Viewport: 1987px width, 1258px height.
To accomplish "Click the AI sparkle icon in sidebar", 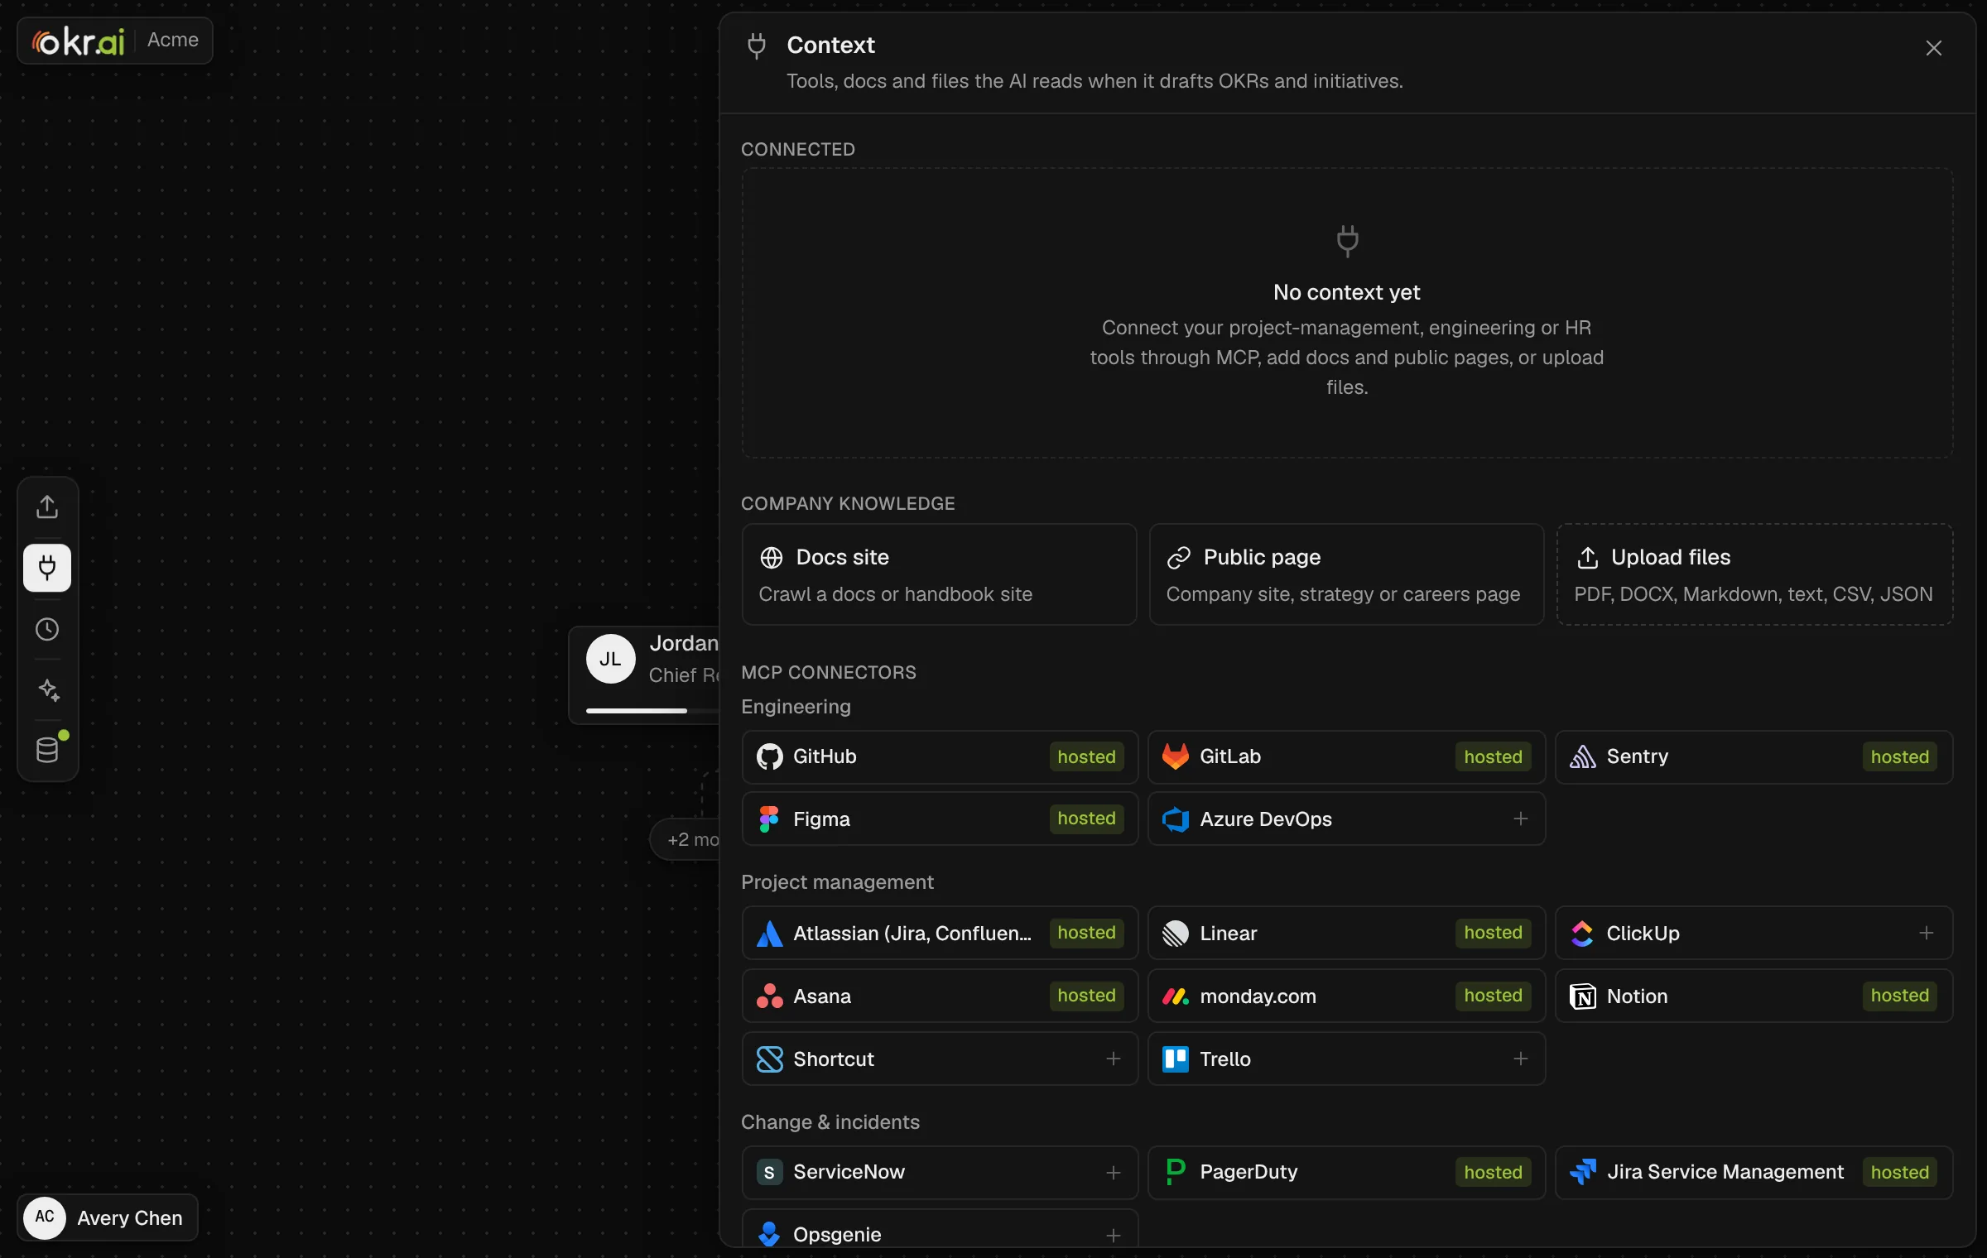I will (47, 690).
